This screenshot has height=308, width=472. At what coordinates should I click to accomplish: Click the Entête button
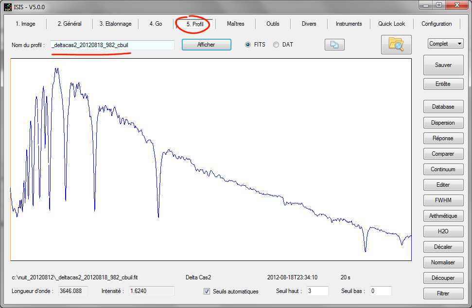coord(443,84)
